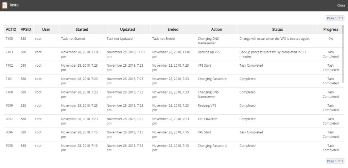
Task: Sort by the Started column header
Action: point(82,29)
